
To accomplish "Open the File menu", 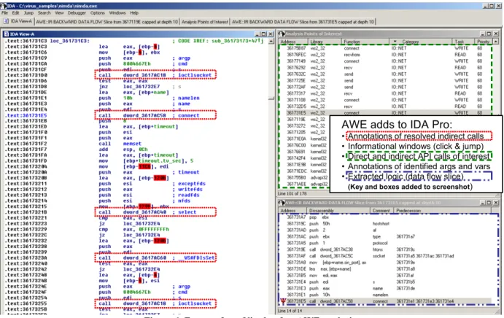I will coord(4,13).
